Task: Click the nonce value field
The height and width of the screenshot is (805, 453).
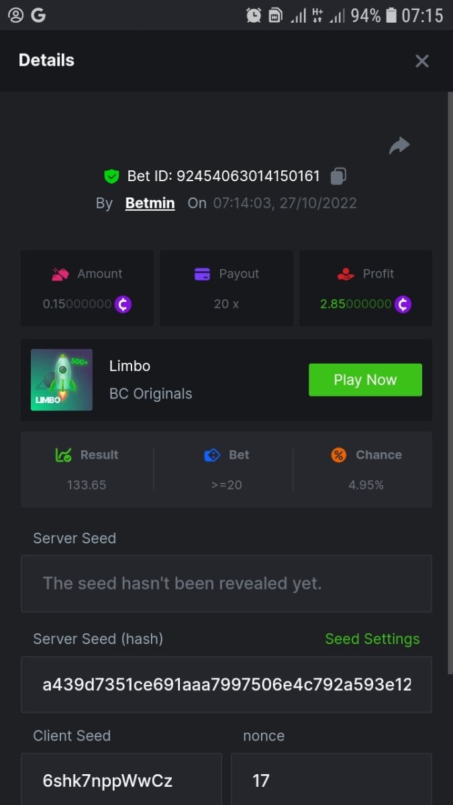Action: [331, 780]
